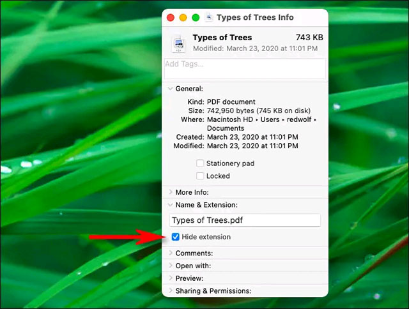Click the 743 KB file size text

click(309, 38)
